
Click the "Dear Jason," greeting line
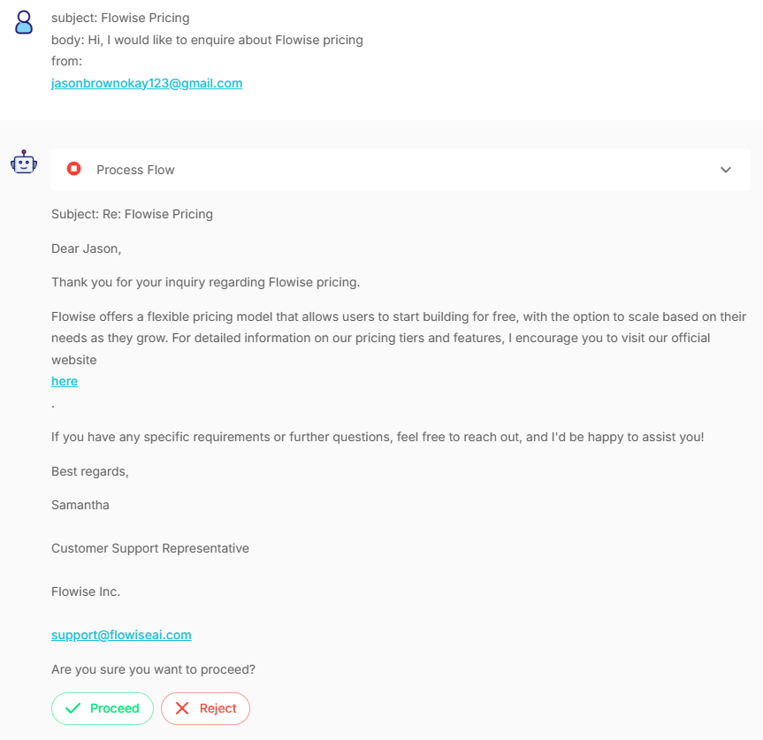(86, 248)
